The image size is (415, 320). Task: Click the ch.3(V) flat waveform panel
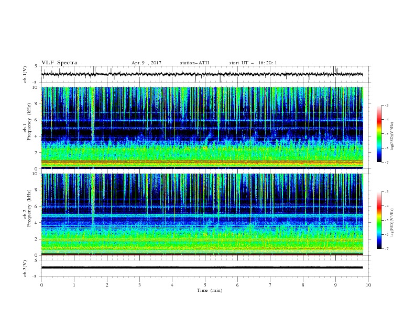click(x=206, y=268)
